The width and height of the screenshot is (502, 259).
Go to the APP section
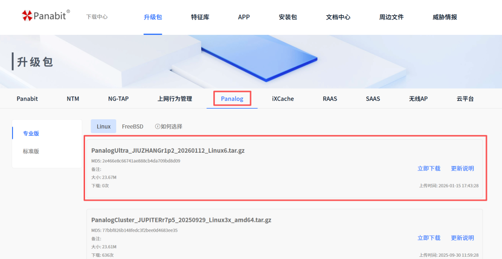(244, 17)
